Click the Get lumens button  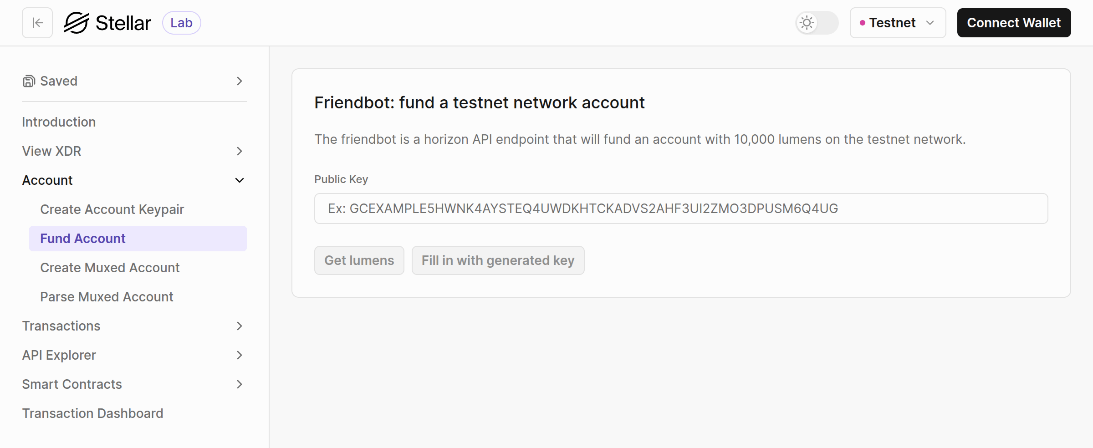[359, 260]
